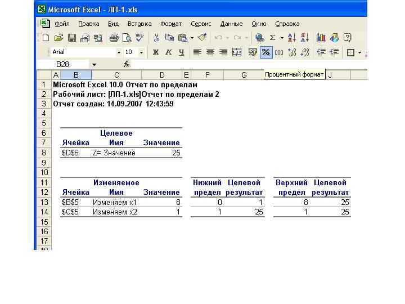Open the Правка menu

point(89,24)
